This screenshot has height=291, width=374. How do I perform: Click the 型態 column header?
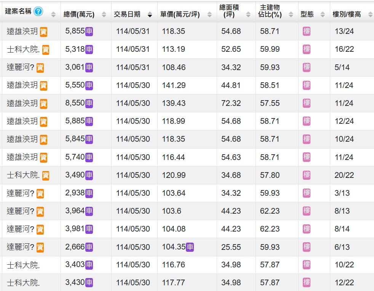[307, 14]
